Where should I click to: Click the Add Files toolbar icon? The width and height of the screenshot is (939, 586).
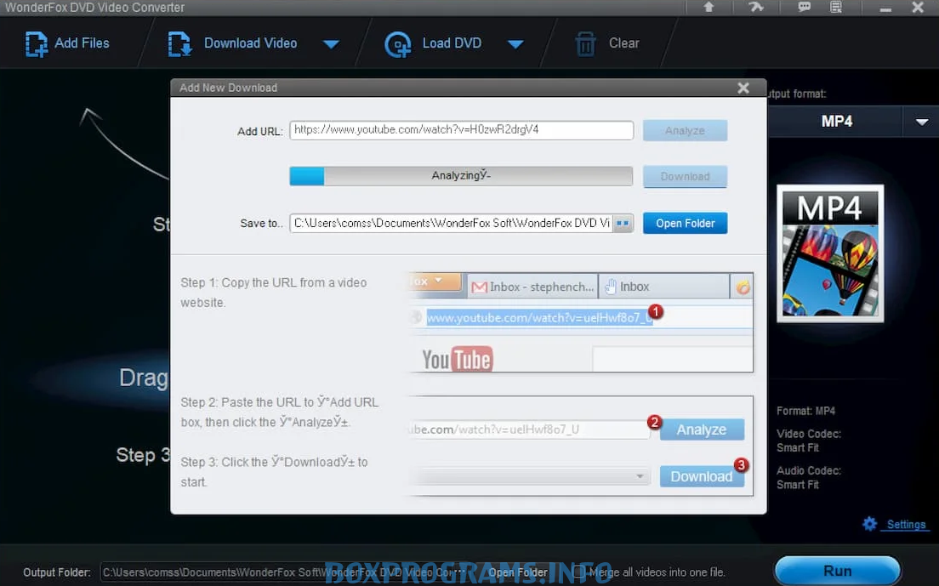36,43
